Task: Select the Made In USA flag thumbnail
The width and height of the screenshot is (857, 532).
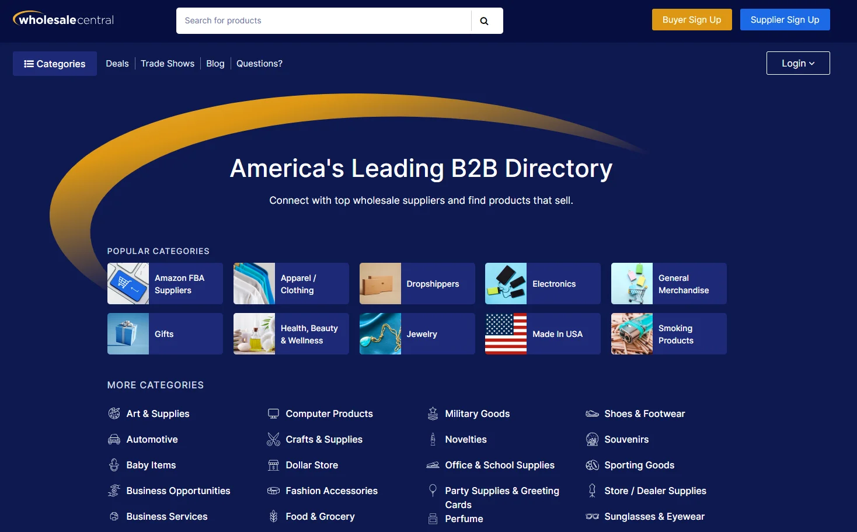Action: click(506, 334)
